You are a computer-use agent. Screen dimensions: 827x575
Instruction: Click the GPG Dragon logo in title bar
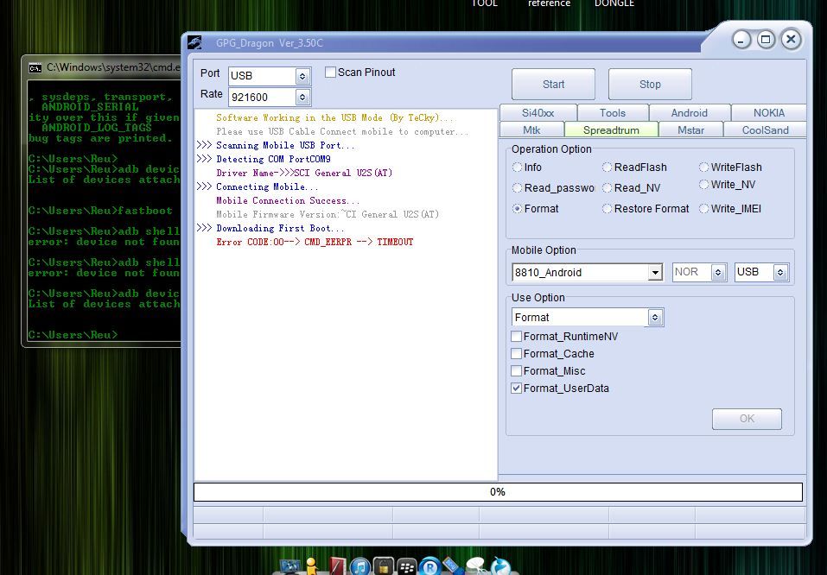(196, 43)
